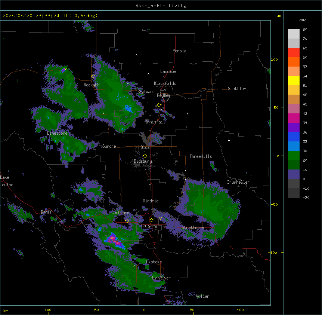
Task: Click the purple swatch between 39 and 36
Action: 294,128
